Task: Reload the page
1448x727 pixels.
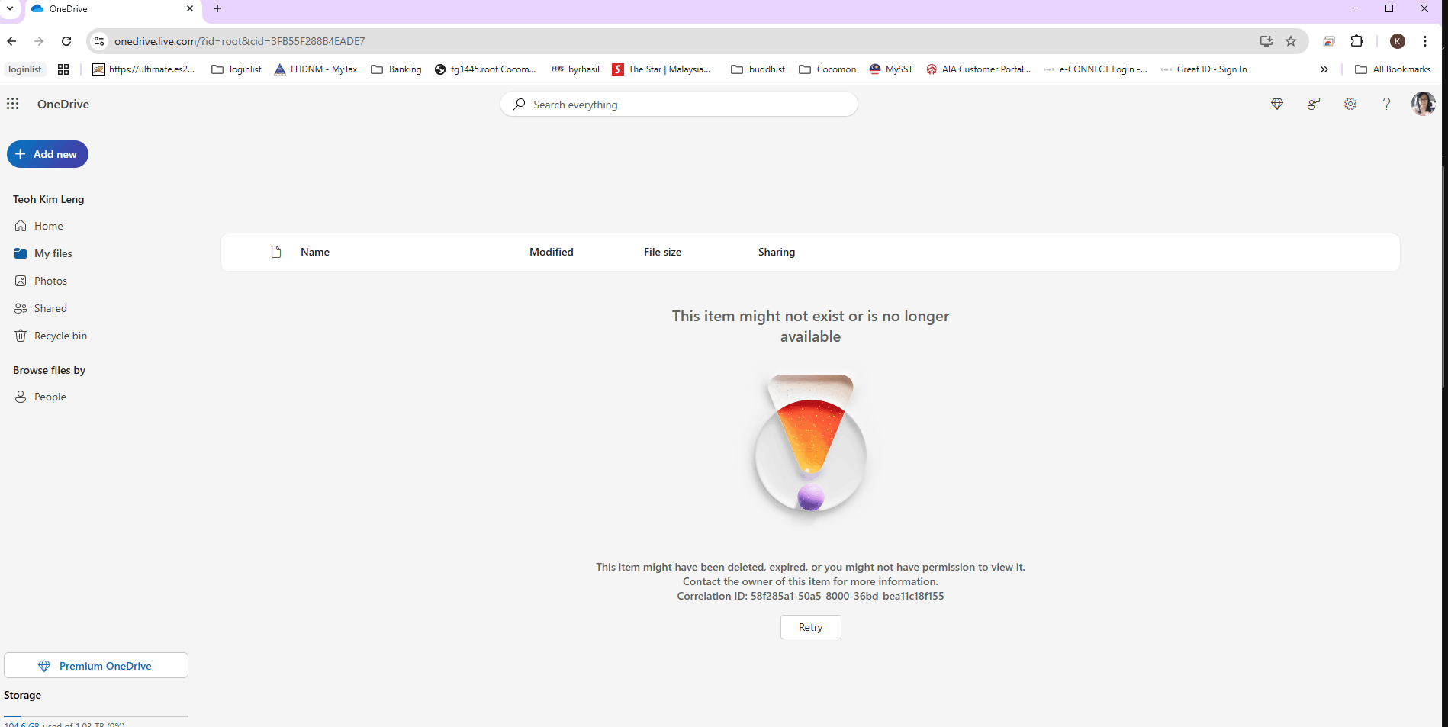Action: pos(66,41)
